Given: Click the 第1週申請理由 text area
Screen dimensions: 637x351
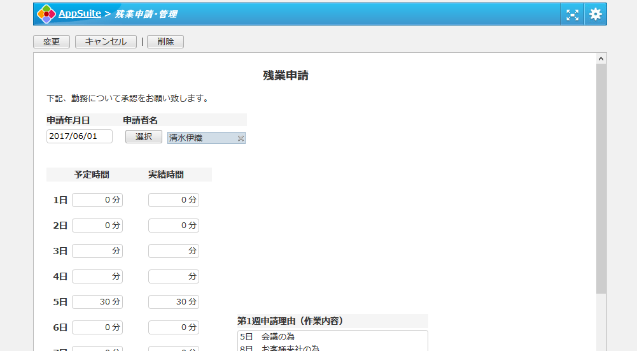Looking at the screenshot, I should 332,340.
